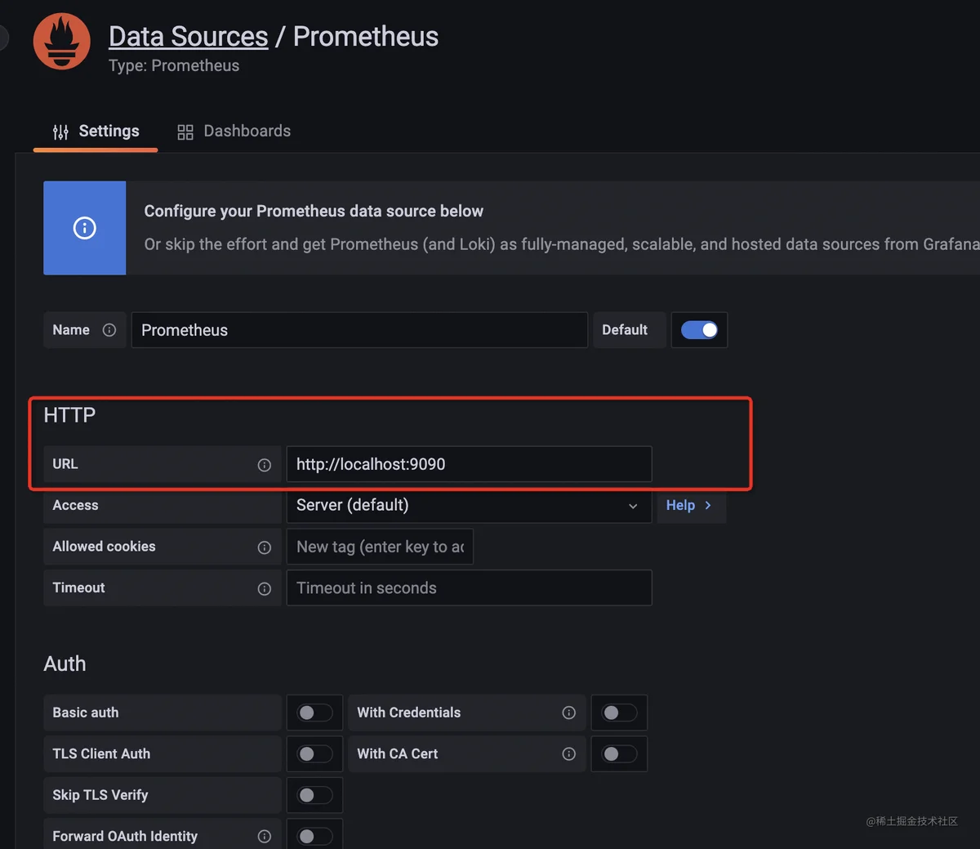980x849 pixels.
Task: Click the info icon beside With CA Cert
Action: click(x=569, y=754)
